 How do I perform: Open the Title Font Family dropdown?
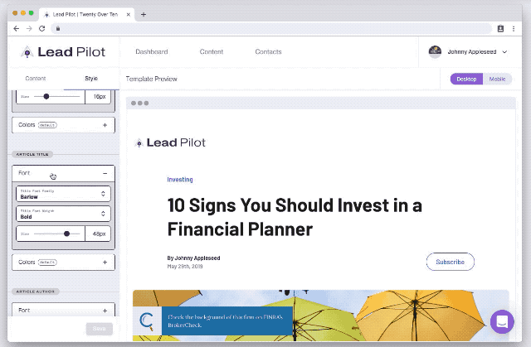[63, 194]
